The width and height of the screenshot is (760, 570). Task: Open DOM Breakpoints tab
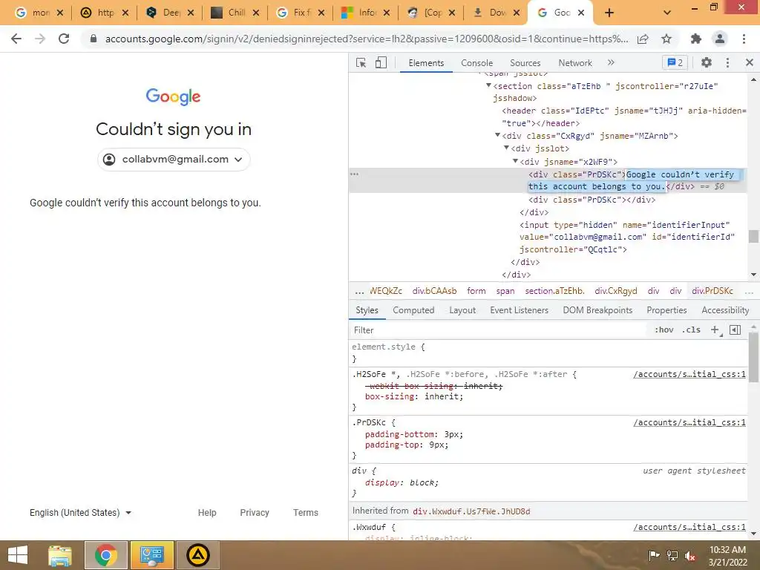[x=597, y=310]
